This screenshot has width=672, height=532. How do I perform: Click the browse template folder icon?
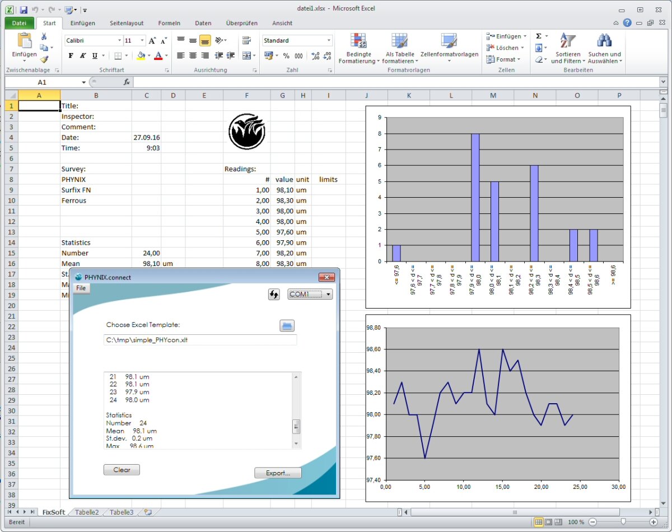tap(287, 326)
